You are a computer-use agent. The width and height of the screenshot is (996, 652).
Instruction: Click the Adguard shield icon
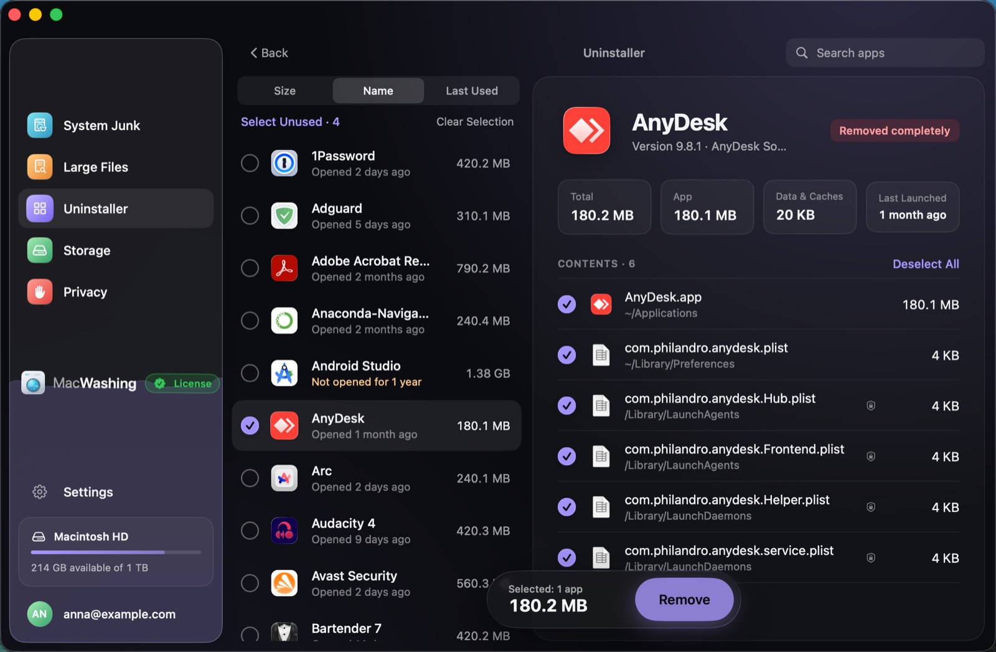tap(284, 215)
